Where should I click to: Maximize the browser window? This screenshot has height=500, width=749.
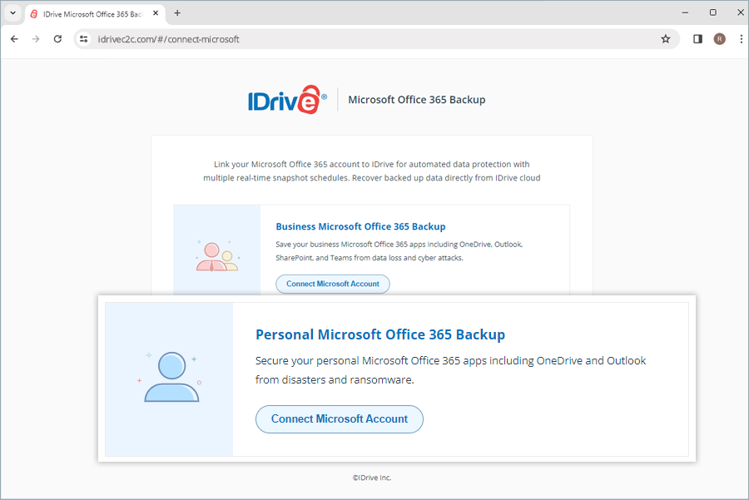712,12
